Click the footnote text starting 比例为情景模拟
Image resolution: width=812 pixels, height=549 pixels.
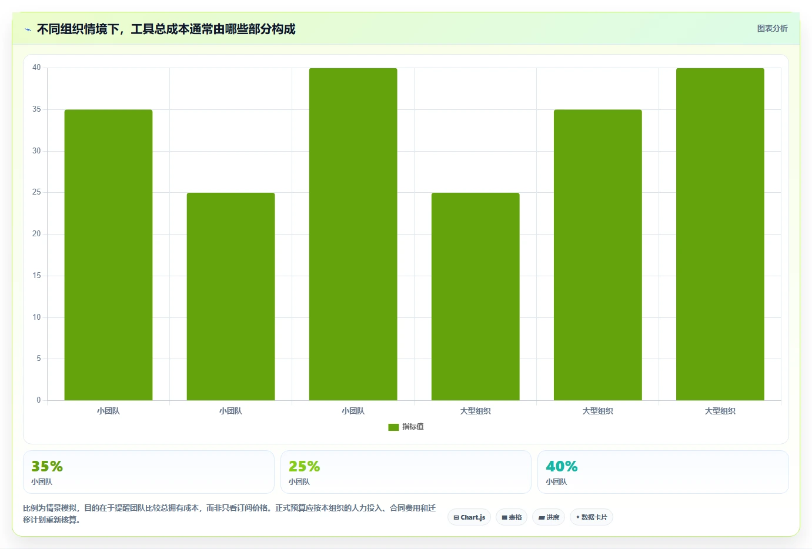click(229, 514)
